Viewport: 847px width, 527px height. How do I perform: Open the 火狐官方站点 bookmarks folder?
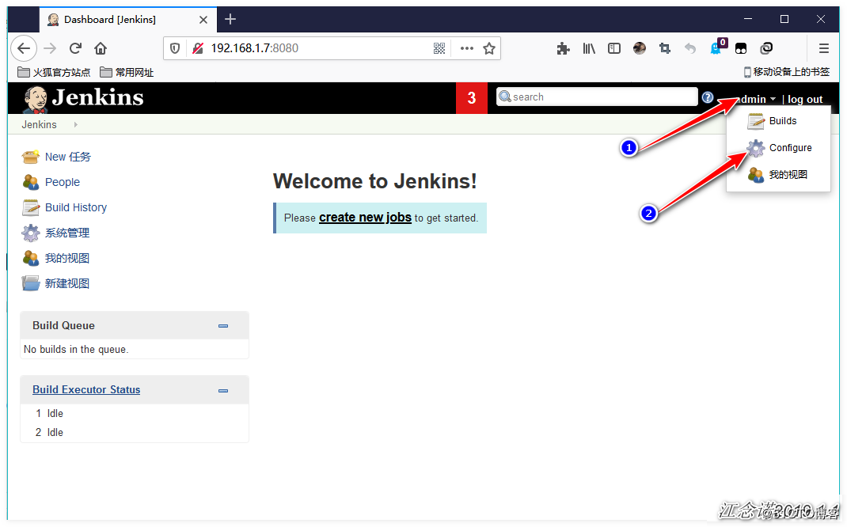(54, 72)
